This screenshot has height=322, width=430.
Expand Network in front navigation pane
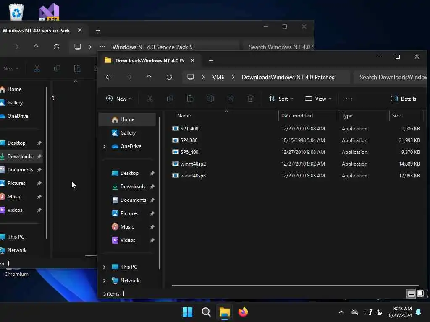pos(105,280)
